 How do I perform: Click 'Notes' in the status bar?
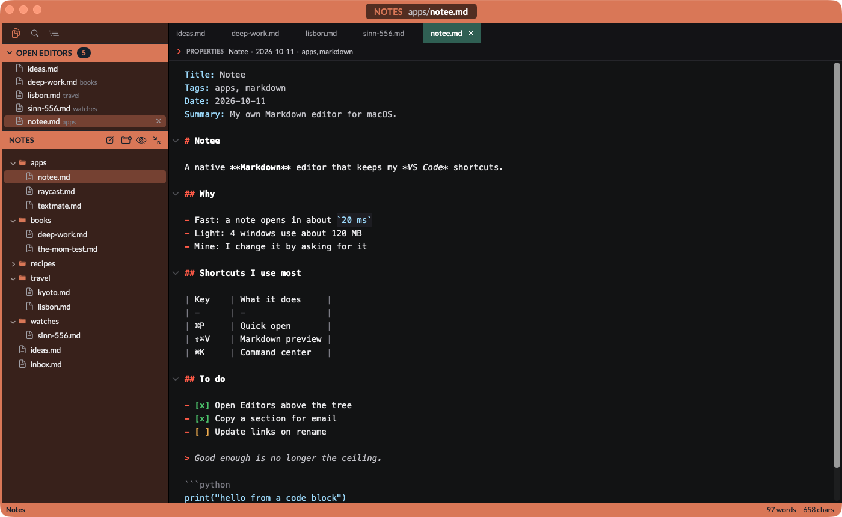(16, 510)
